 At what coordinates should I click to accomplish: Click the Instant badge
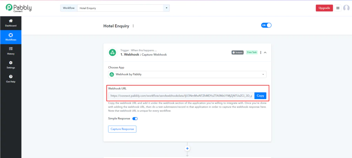(238, 52)
